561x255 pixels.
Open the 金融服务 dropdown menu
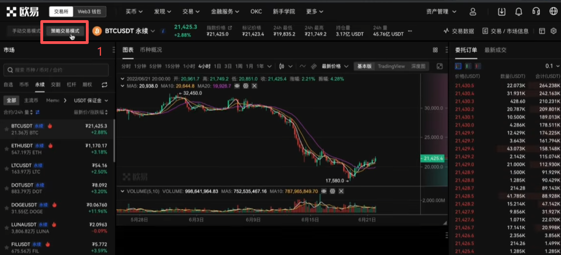point(225,11)
